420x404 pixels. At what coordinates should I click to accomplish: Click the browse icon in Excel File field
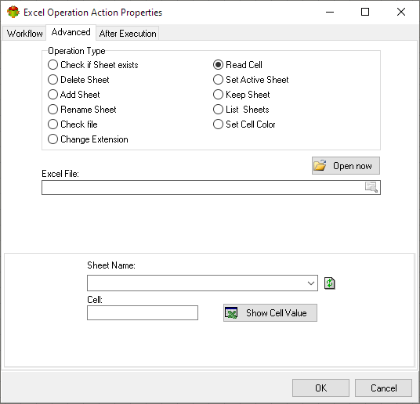pos(371,187)
